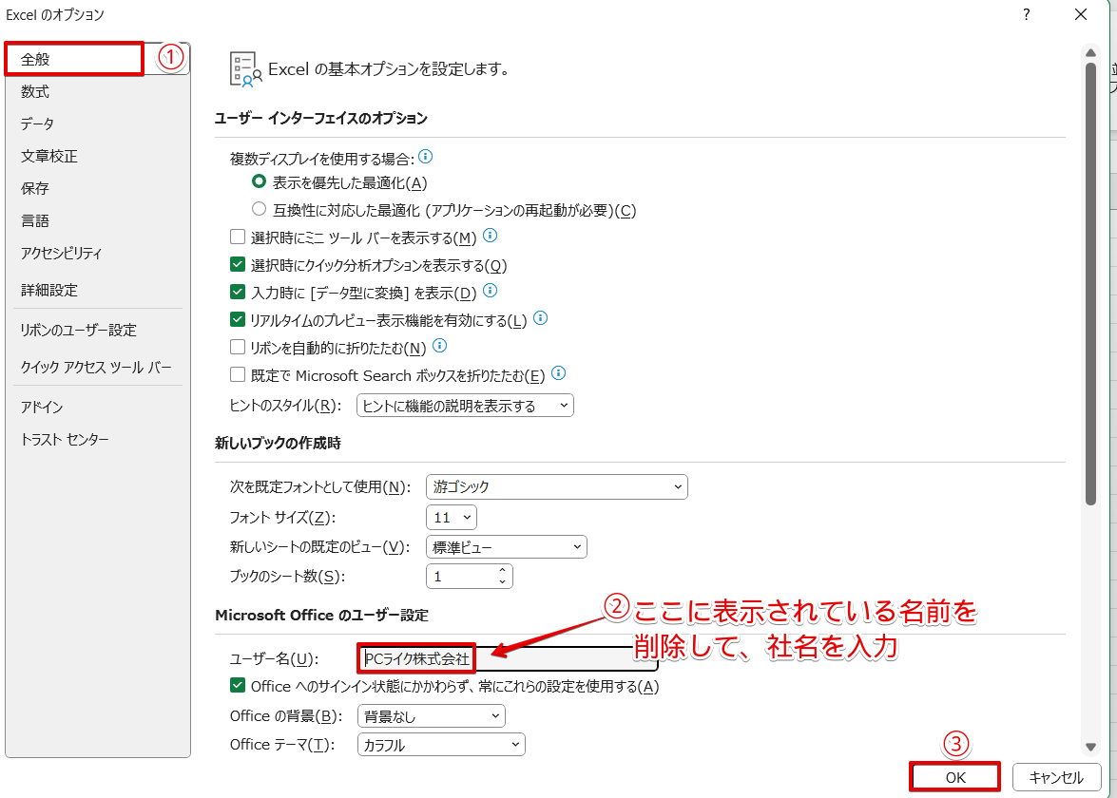Image resolution: width=1117 pixels, height=798 pixels.
Task: Open info tooltip for ミニツールバー option
Action: point(491,237)
